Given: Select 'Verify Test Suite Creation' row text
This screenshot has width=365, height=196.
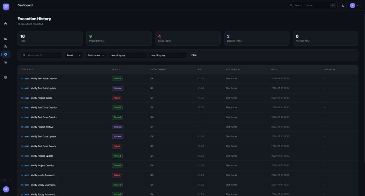Looking at the screenshot, I should 44,78.
